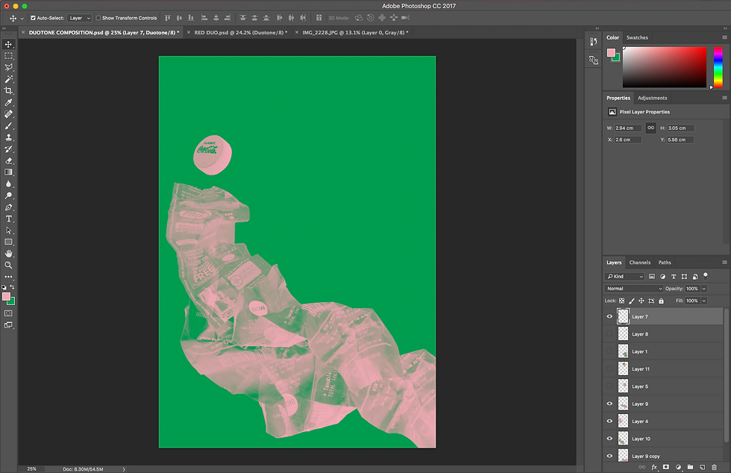Enable Show Transform Controls checkbox

[x=98, y=18]
